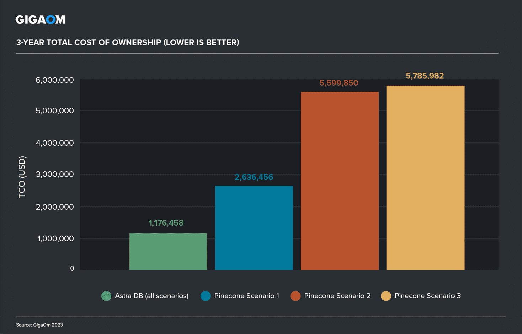Click the chart title about 3-year TCO
The height and width of the screenshot is (334, 522).
tap(128, 43)
